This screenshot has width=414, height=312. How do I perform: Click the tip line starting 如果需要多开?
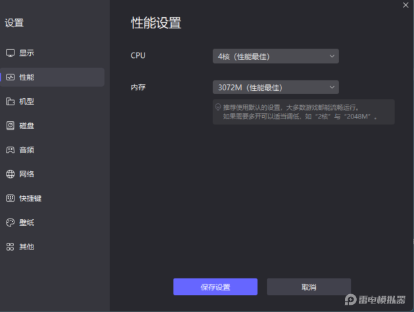click(300, 117)
